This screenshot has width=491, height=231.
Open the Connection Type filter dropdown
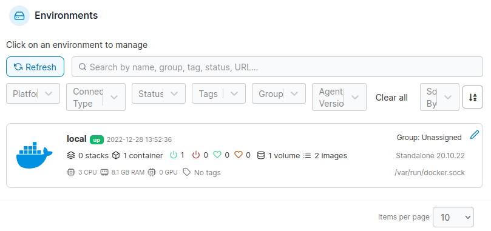96,97
